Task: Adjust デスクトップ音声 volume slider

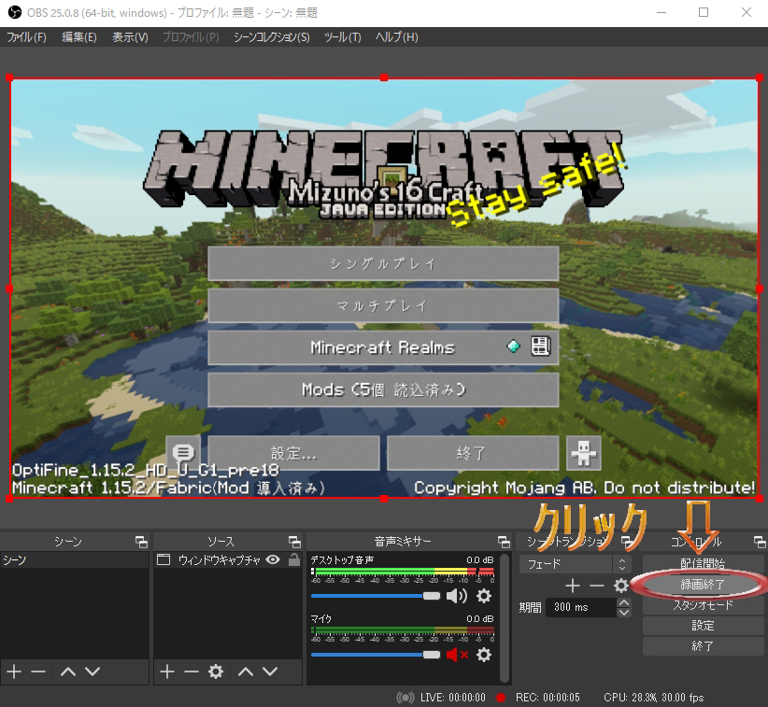Action: pyautogui.click(x=376, y=596)
